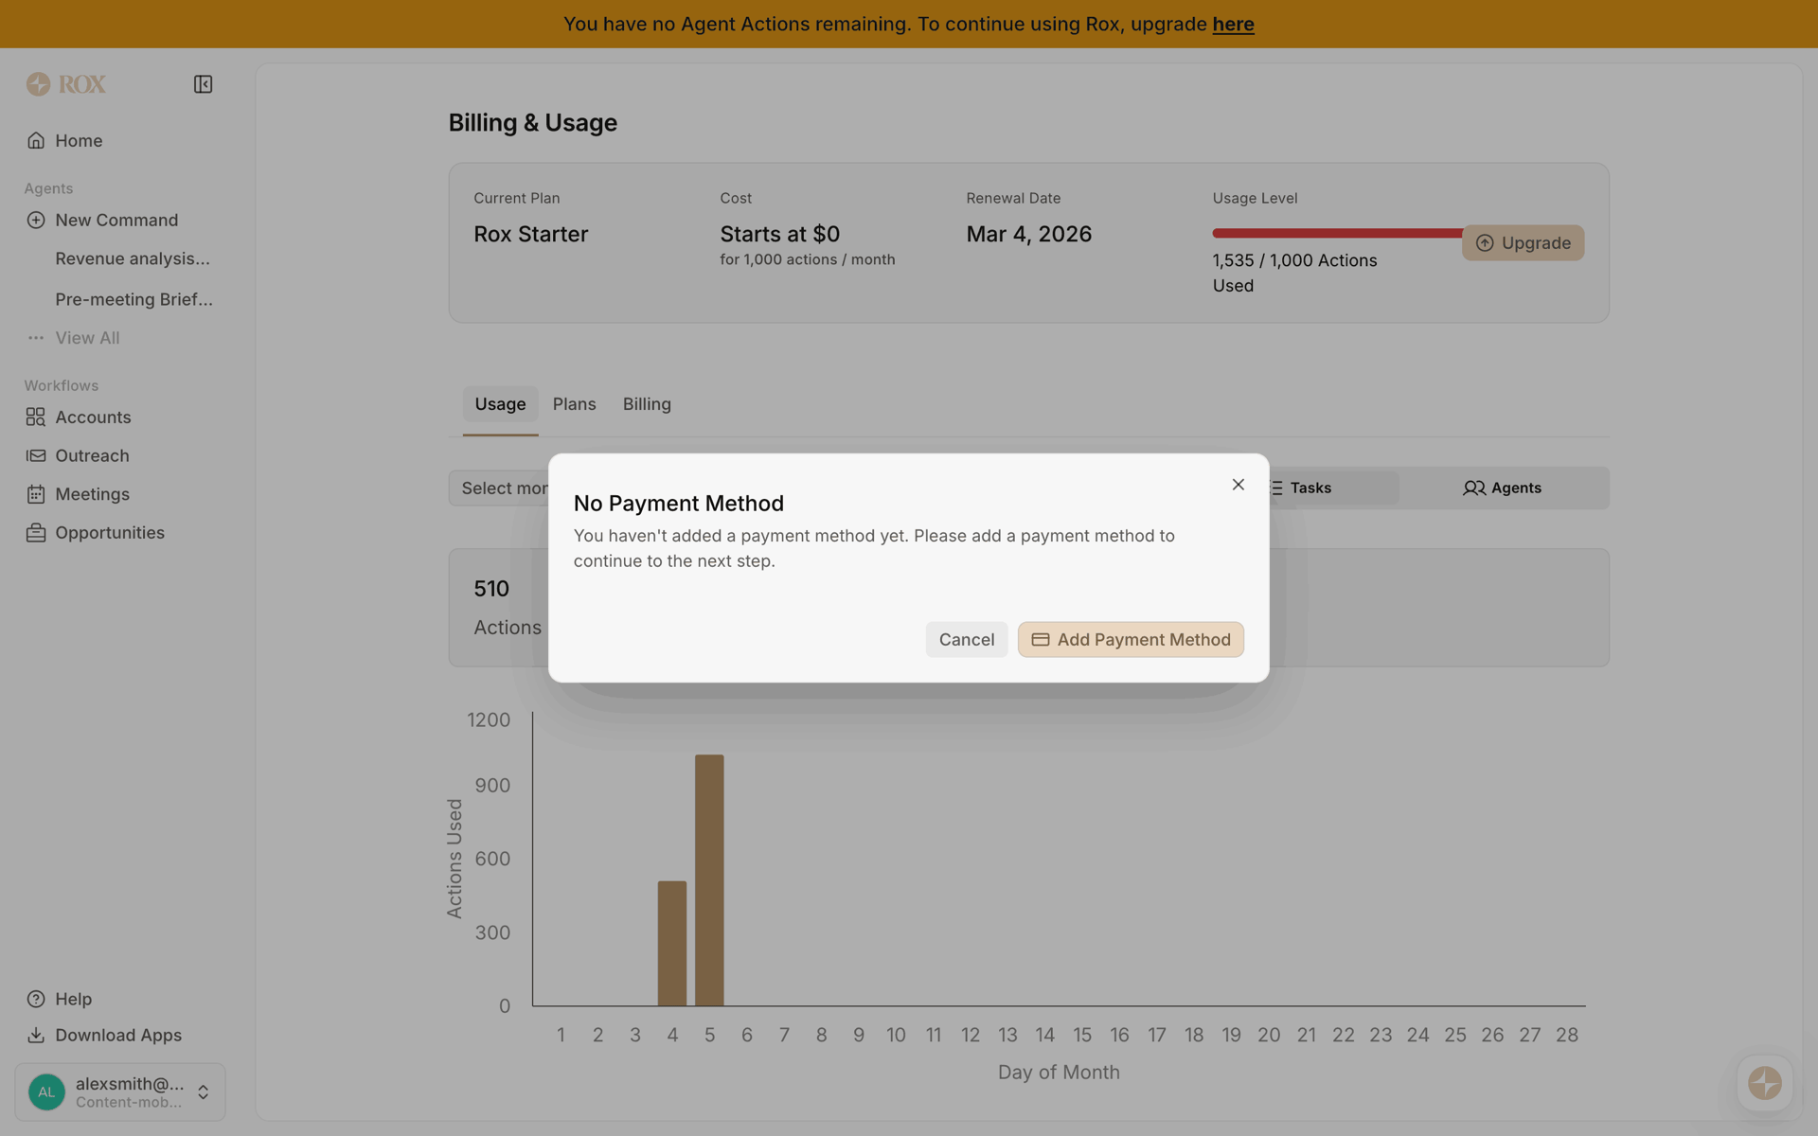This screenshot has width=1818, height=1136.
Task: Click the Help question mark icon
Action: pyautogui.click(x=36, y=999)
